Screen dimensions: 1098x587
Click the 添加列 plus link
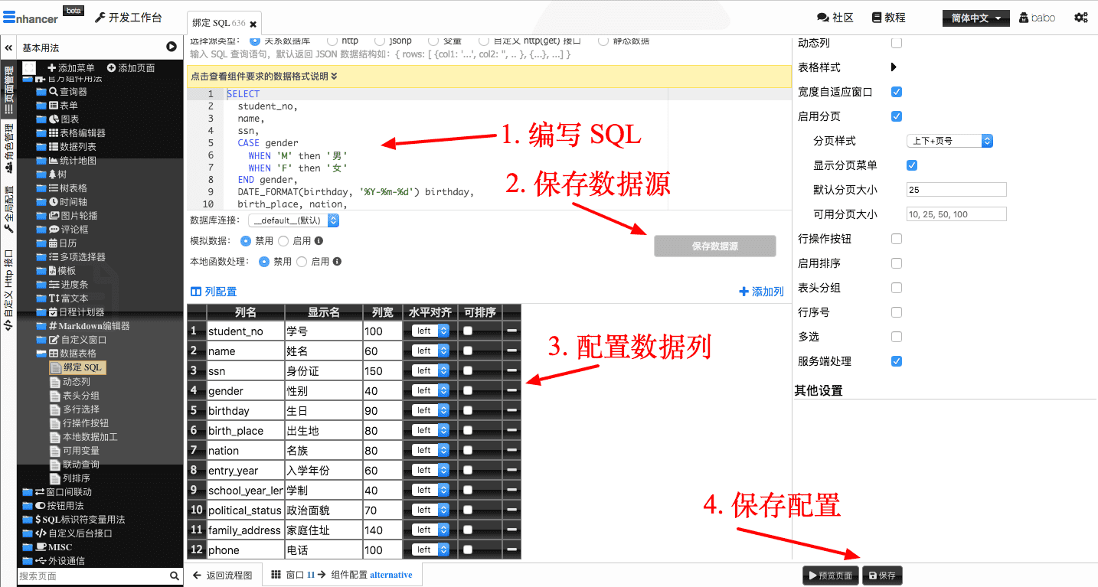[x=761, y=292]
